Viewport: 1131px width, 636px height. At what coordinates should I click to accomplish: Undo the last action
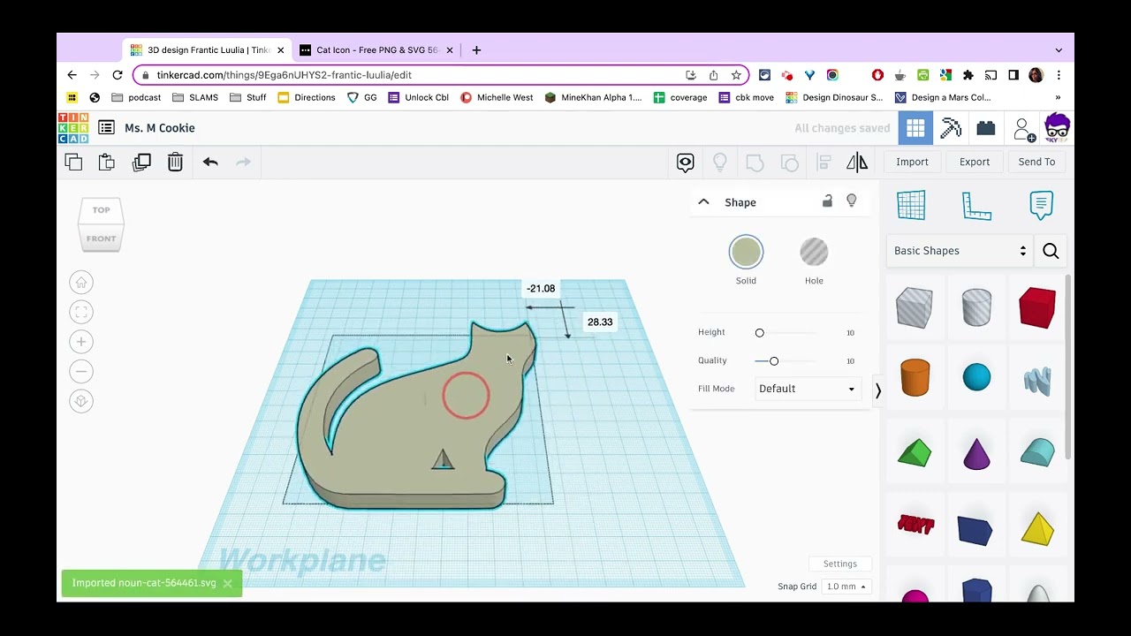pyautogui.click(x=210, y=162)
